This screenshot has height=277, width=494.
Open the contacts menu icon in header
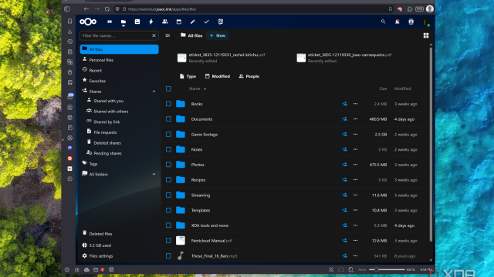411,22
